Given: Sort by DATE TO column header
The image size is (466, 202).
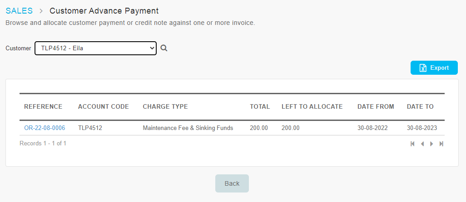Looking at the screenshot, I should (x=420, y=106).
